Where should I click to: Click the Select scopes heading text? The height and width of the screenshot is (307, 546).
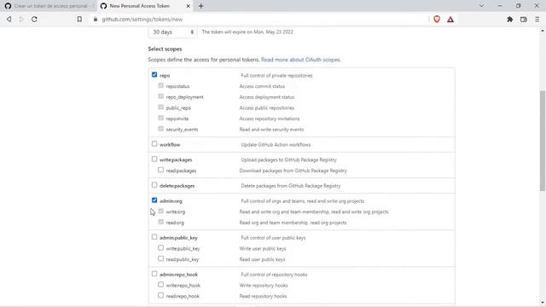coord(165,49)
